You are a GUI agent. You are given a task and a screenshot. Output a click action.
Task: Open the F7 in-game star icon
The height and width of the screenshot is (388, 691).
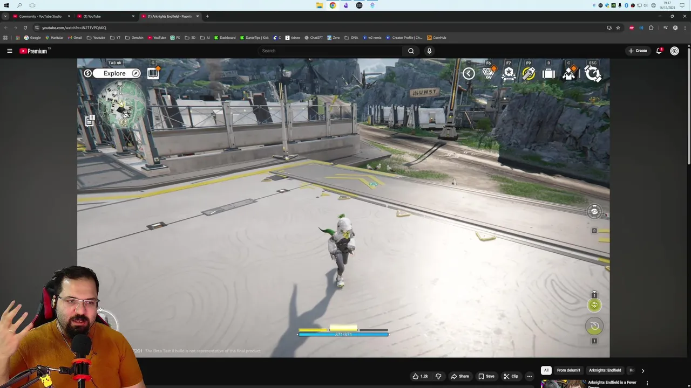click(509, 73)
